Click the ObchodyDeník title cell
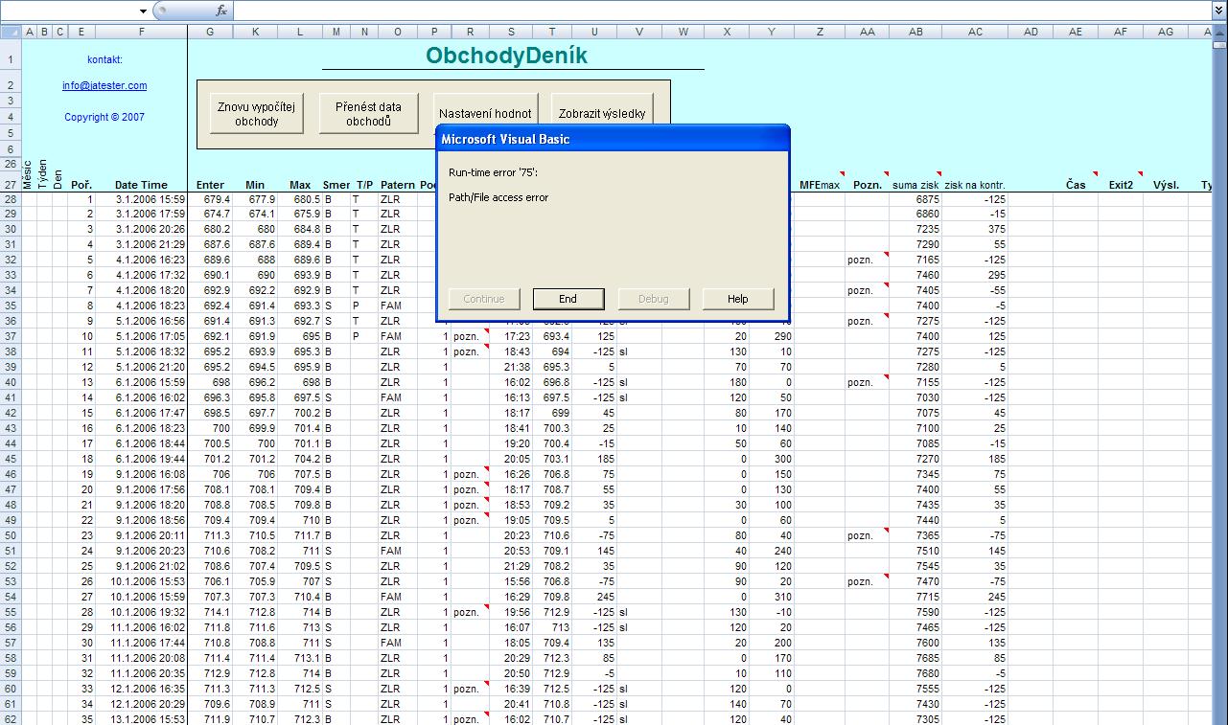 [x=506, y=56]
